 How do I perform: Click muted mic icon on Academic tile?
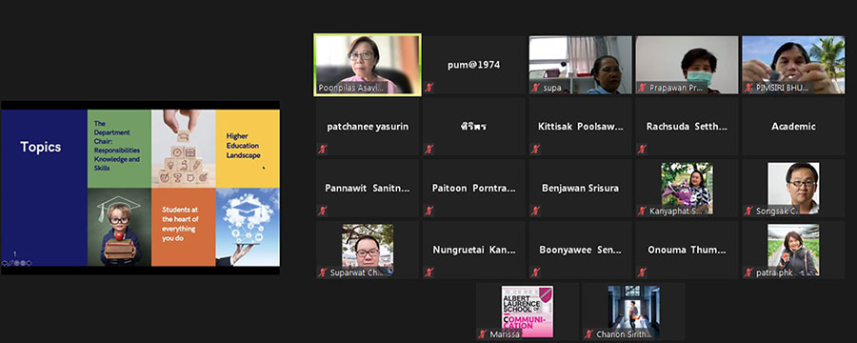pyautogui.click(x=748, y=149)
